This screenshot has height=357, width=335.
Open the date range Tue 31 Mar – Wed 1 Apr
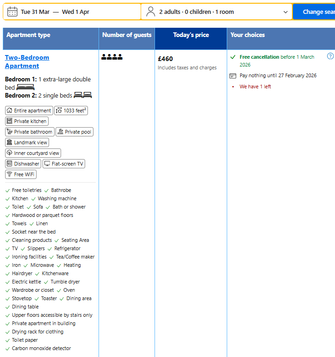[72, 12]
